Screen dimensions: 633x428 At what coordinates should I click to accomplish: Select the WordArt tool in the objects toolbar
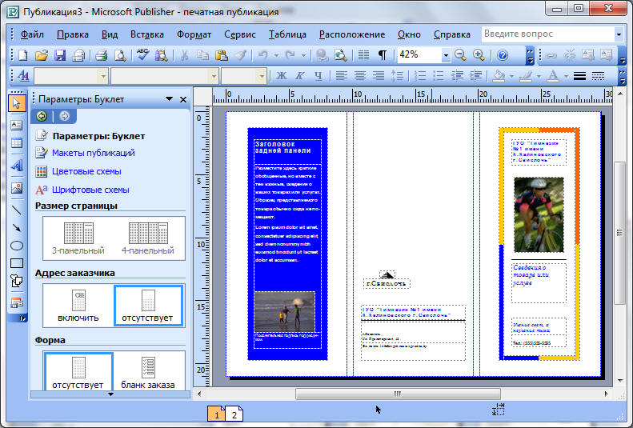[x=17, y=166]
